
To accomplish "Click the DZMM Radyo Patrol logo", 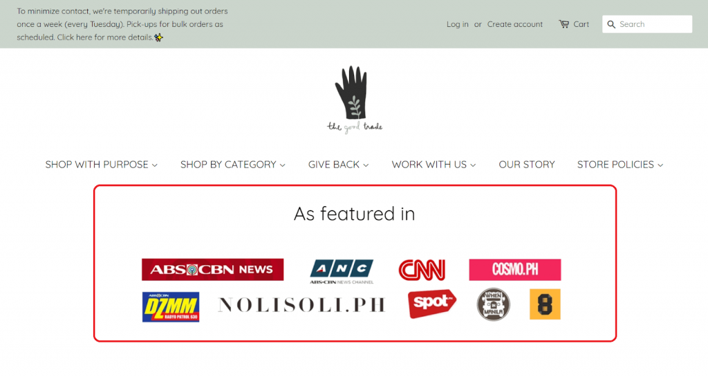I will pos(171,307).
